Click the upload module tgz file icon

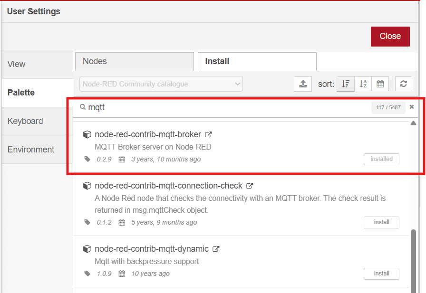[303, 84]
